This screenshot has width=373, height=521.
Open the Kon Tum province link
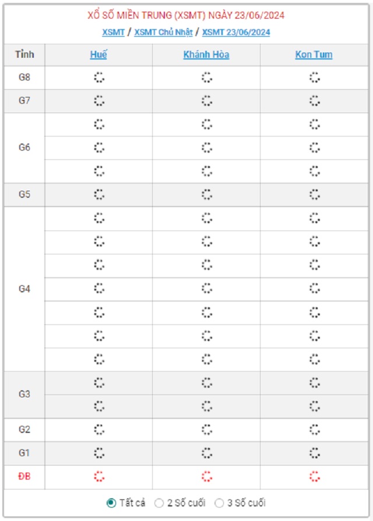[314, 55]
